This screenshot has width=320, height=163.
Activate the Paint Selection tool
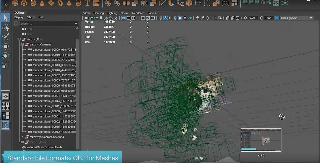tap(6, 36)
